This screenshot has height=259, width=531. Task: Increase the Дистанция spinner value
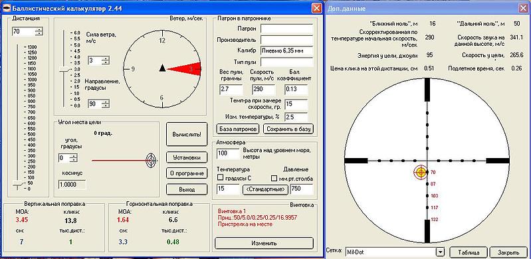click(40, 30)
